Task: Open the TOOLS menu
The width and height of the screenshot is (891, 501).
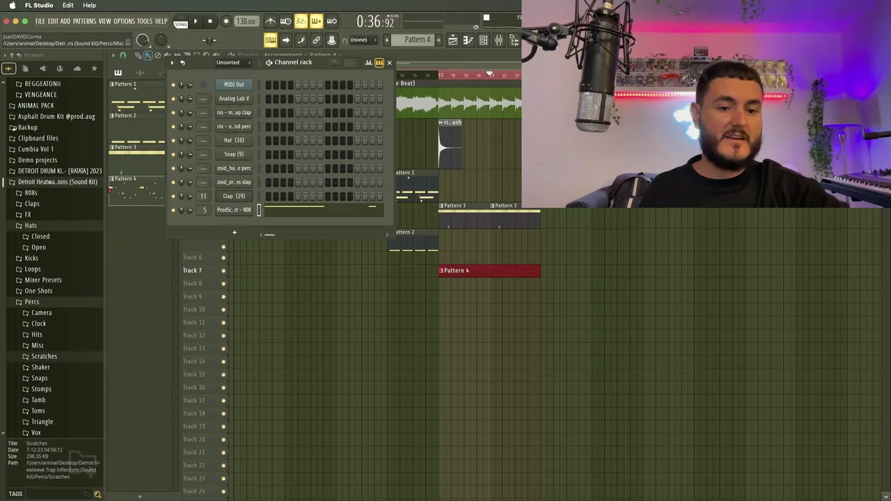Action: pyautogui.click(x=144, y=22)
